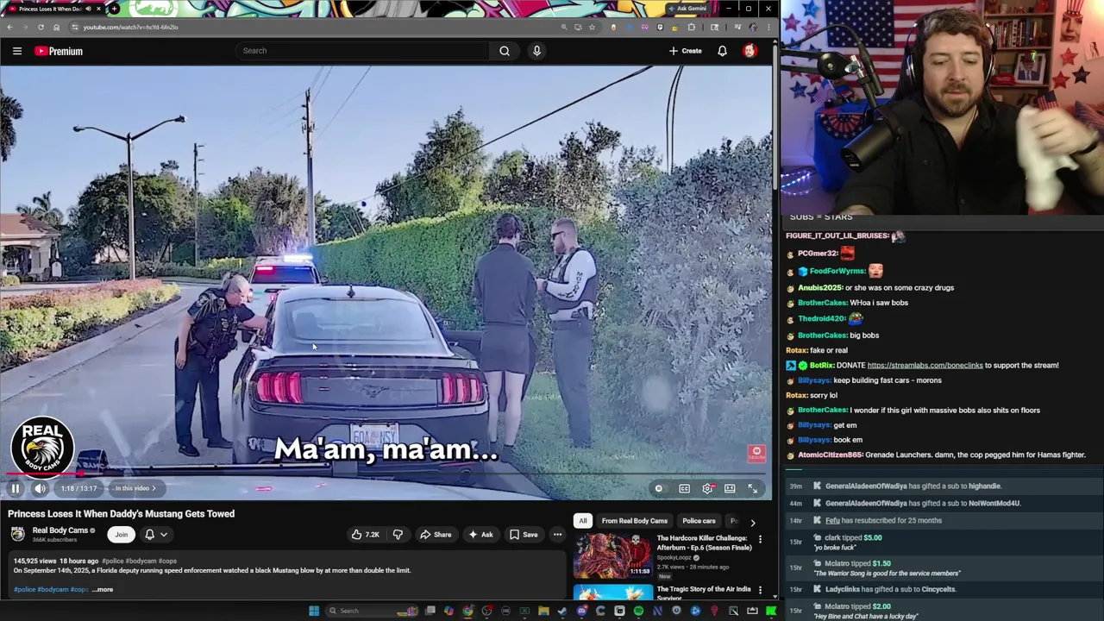Open YouTube notifications bell

click(722, 51)
